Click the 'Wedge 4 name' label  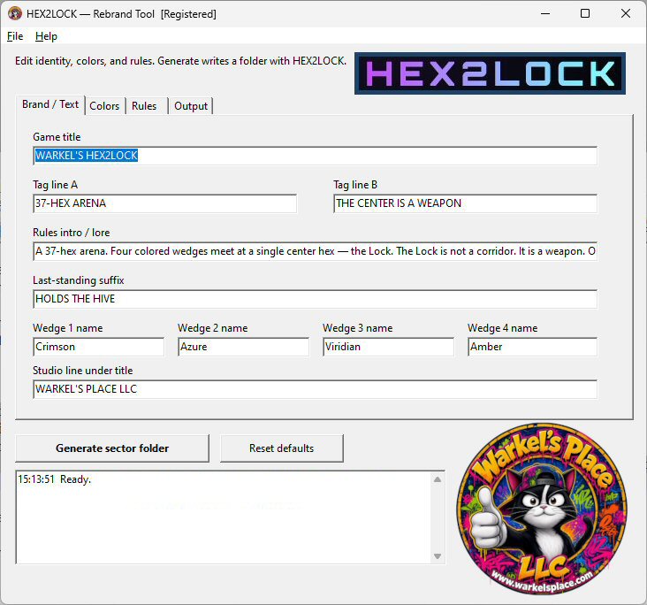coord(502,328)
